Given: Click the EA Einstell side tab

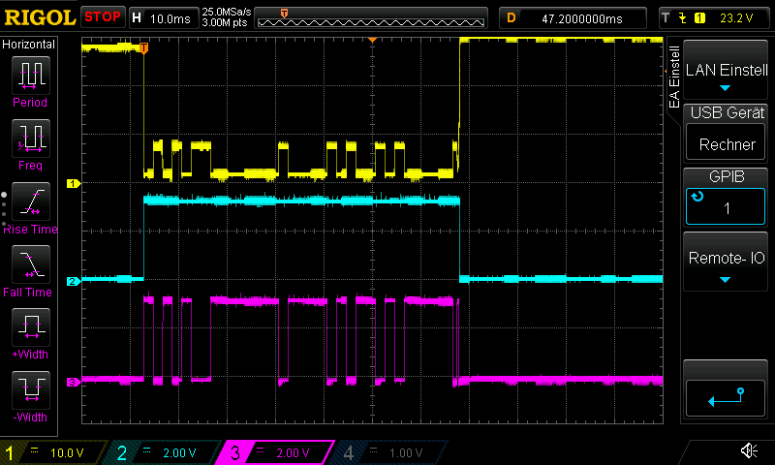Looking at the screenshot, I should point(674,77).
